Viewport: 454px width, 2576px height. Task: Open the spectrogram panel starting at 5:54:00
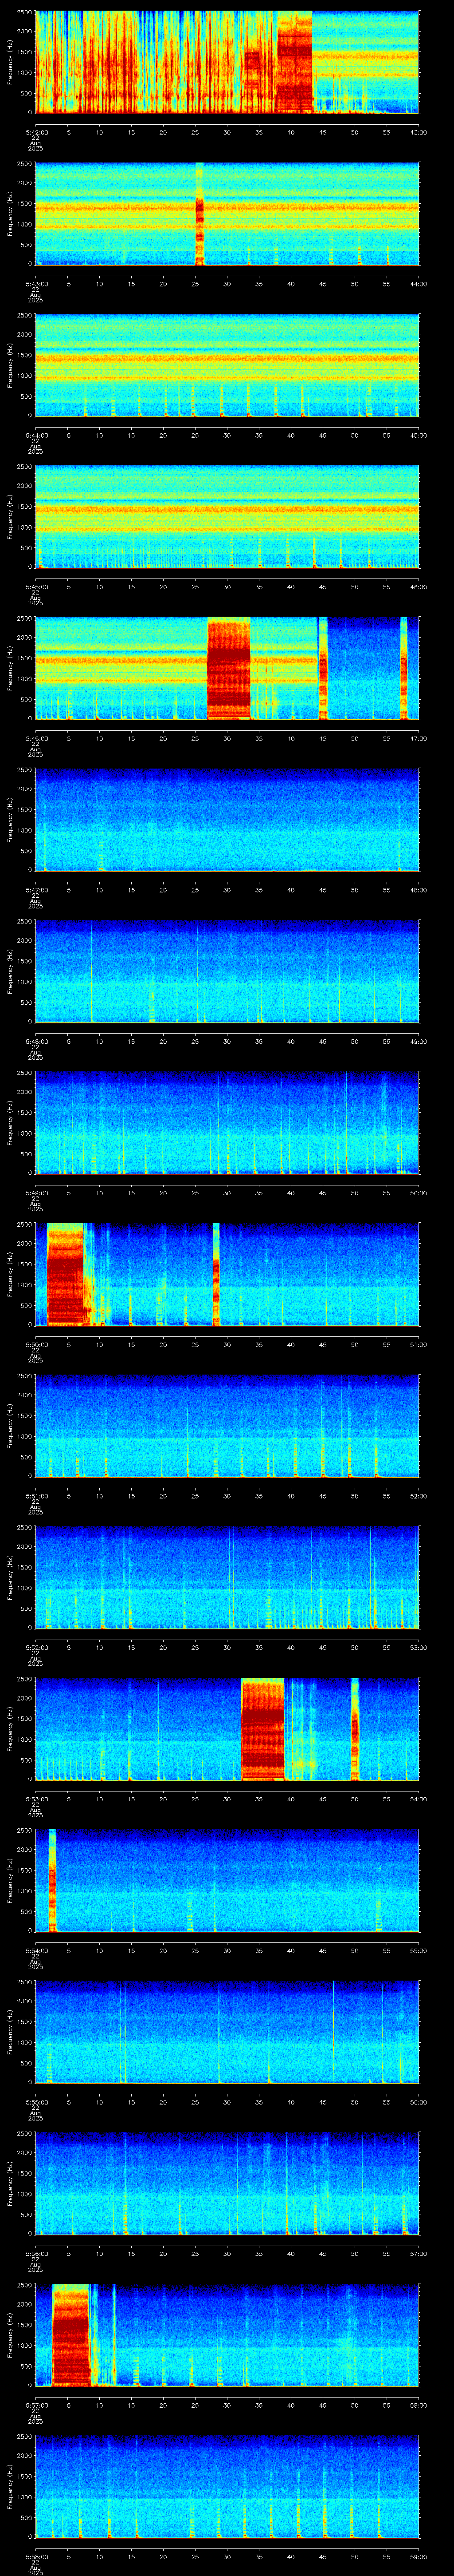pos(227,1880)
